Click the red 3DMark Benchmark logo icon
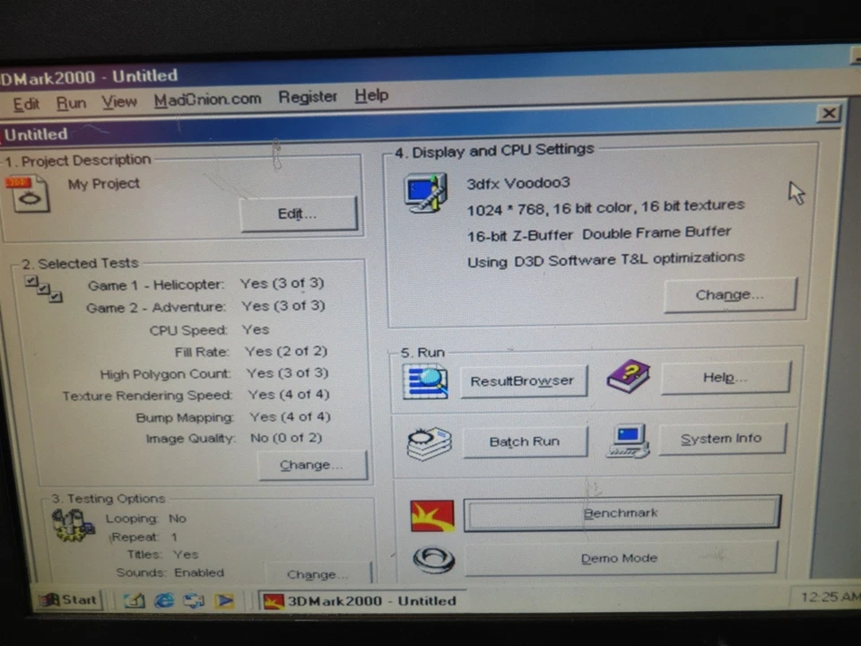Screen dimensions: 861x646 coord(432,516)
